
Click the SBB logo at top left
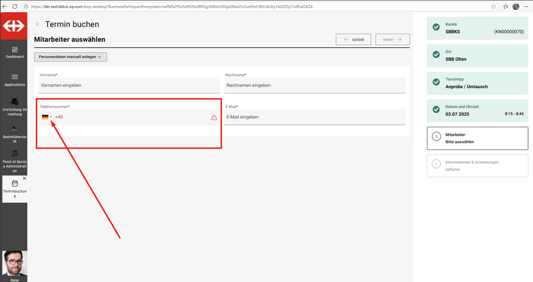point(13,27)
